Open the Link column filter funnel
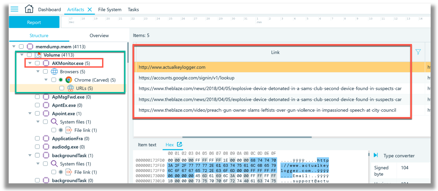 coord(418,52)
